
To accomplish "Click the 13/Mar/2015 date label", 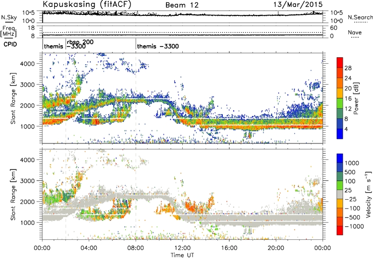I will [298, 4].
